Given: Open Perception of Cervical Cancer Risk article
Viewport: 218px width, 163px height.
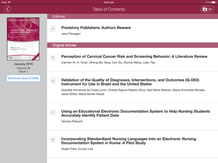Looking at the screenshot, I should [x=134, y=57].
